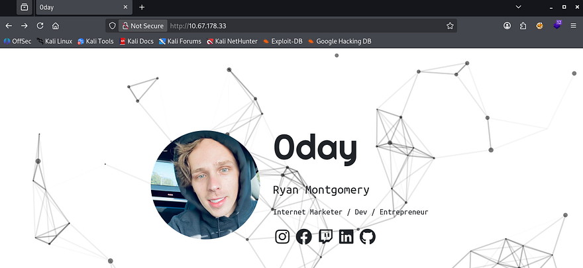Open a new tab with the plus button
Screen dimensions: 583x268
tap(142, 7)
